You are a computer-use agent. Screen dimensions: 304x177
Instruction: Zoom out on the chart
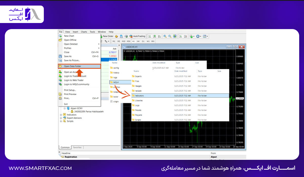tap(170, 36)
